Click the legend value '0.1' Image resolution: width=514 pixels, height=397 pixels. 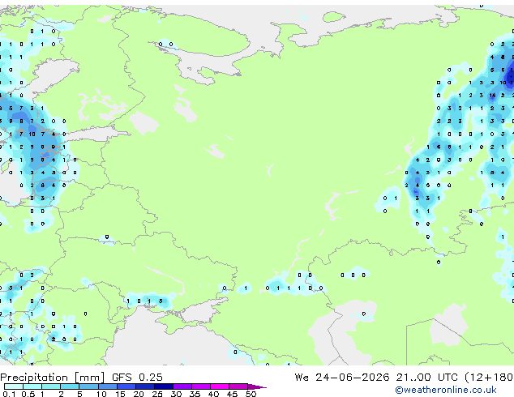9,394
